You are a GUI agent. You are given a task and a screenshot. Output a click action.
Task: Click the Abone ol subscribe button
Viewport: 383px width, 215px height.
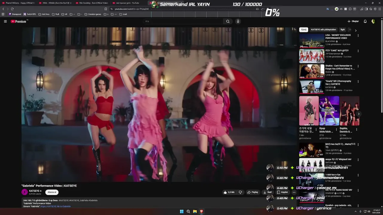52,192
